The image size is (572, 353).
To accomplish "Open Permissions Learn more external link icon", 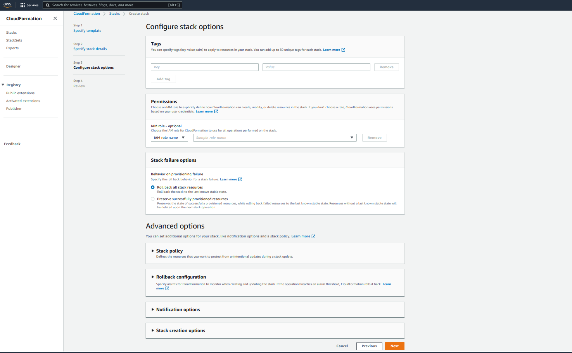I will coord(216,111).
